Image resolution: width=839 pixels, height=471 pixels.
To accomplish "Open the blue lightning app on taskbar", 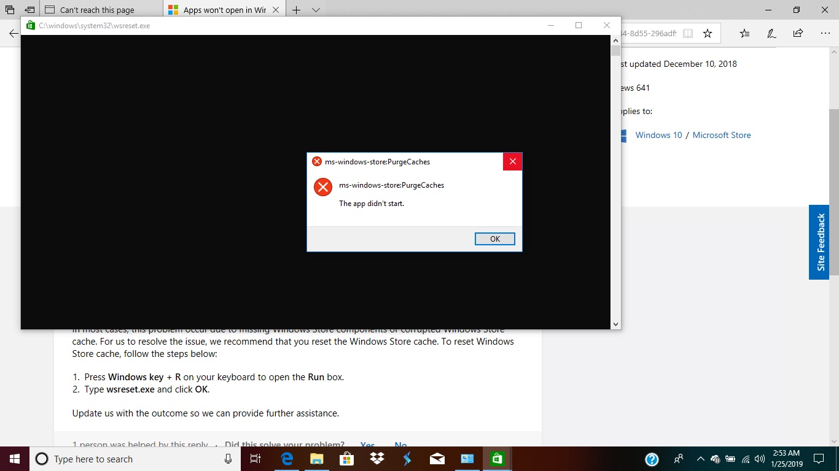I will (407, 459).
